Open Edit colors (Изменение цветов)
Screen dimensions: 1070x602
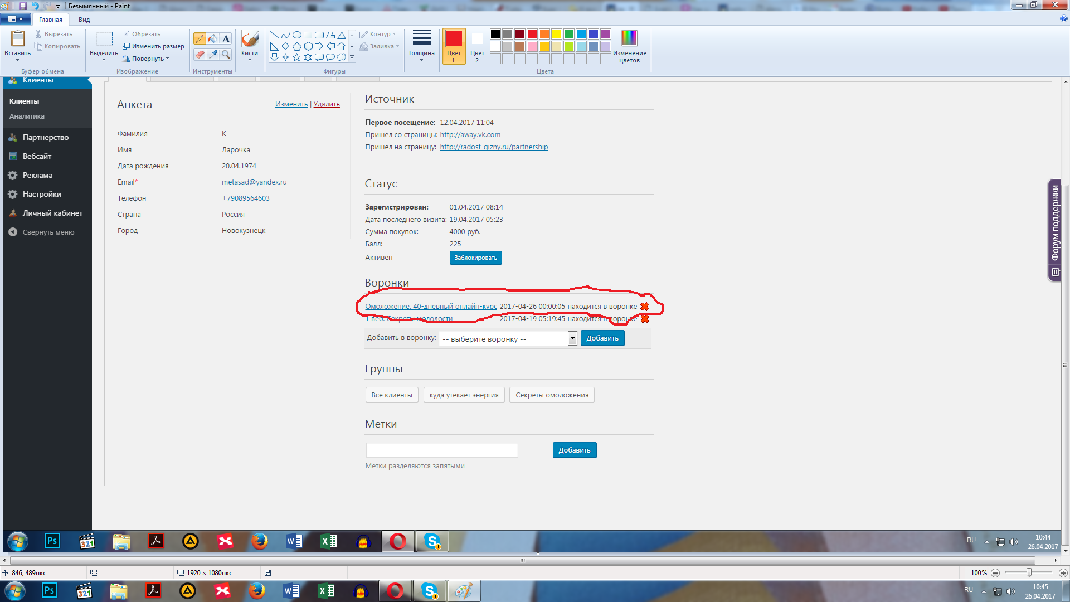tap(629, 46)
